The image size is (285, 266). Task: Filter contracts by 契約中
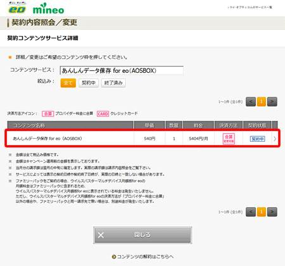click(89, 83)
